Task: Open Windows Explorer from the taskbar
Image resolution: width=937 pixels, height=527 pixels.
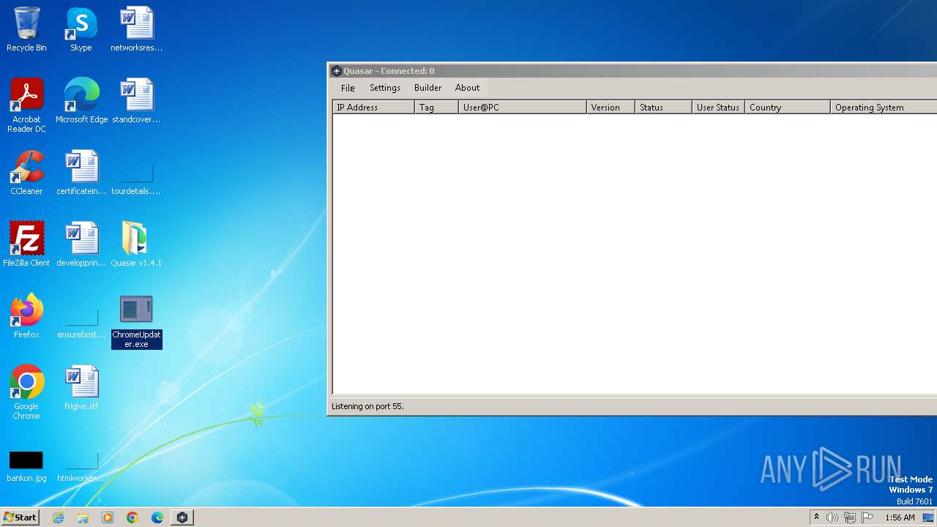Action: coord(83,517)
